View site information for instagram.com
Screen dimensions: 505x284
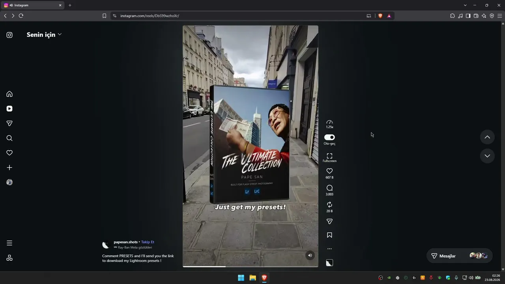tap(114, 16)
